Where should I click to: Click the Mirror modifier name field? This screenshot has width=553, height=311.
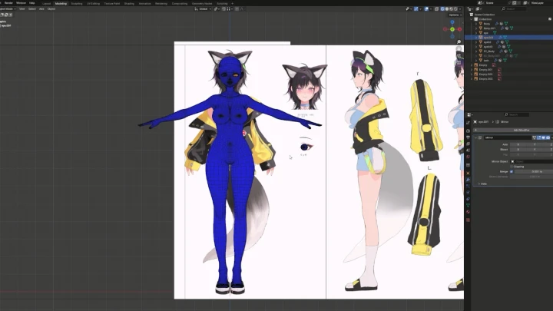tap(508, 137)
